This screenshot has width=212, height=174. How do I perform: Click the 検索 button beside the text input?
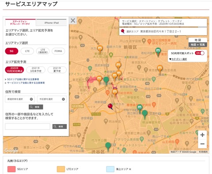click(x=60, y=126)
